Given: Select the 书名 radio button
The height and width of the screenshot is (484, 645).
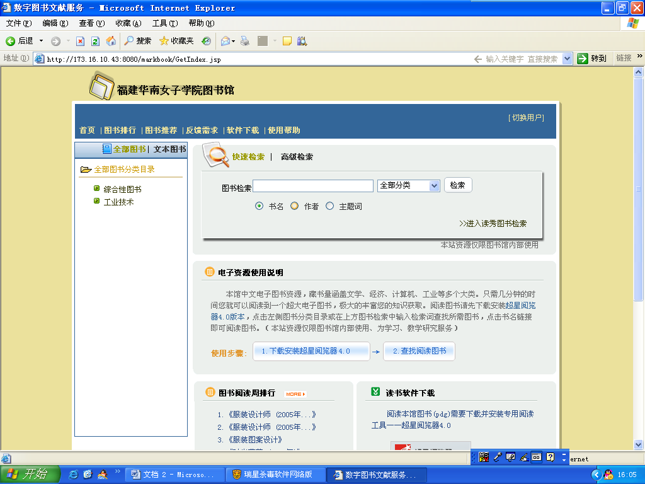Looking at the screenshot, I should pos(259,206).
